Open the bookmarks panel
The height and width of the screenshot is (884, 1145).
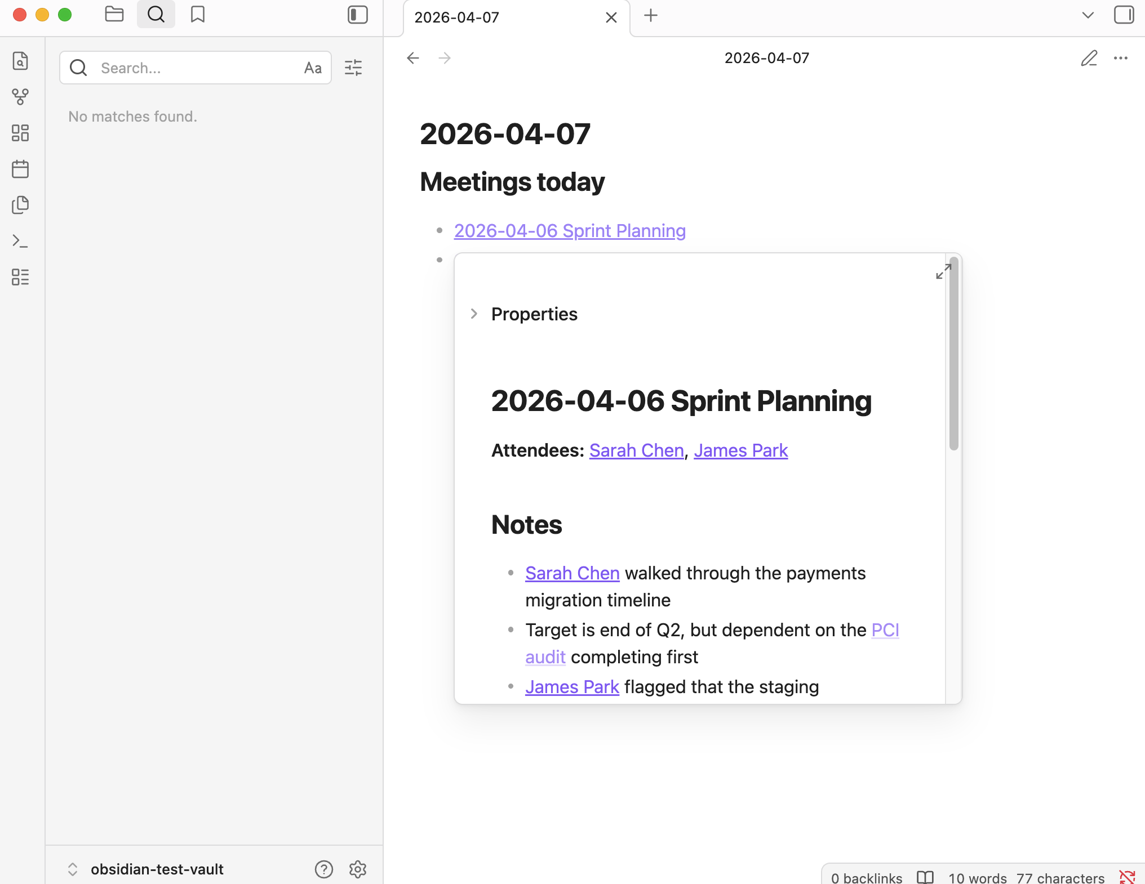click(x=197, y=14)
